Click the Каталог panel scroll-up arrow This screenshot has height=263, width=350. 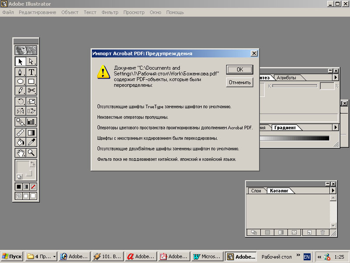click(x=333, y=198)
